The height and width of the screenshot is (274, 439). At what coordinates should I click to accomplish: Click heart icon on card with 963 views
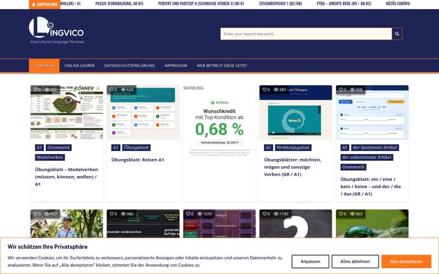(341, 214)
